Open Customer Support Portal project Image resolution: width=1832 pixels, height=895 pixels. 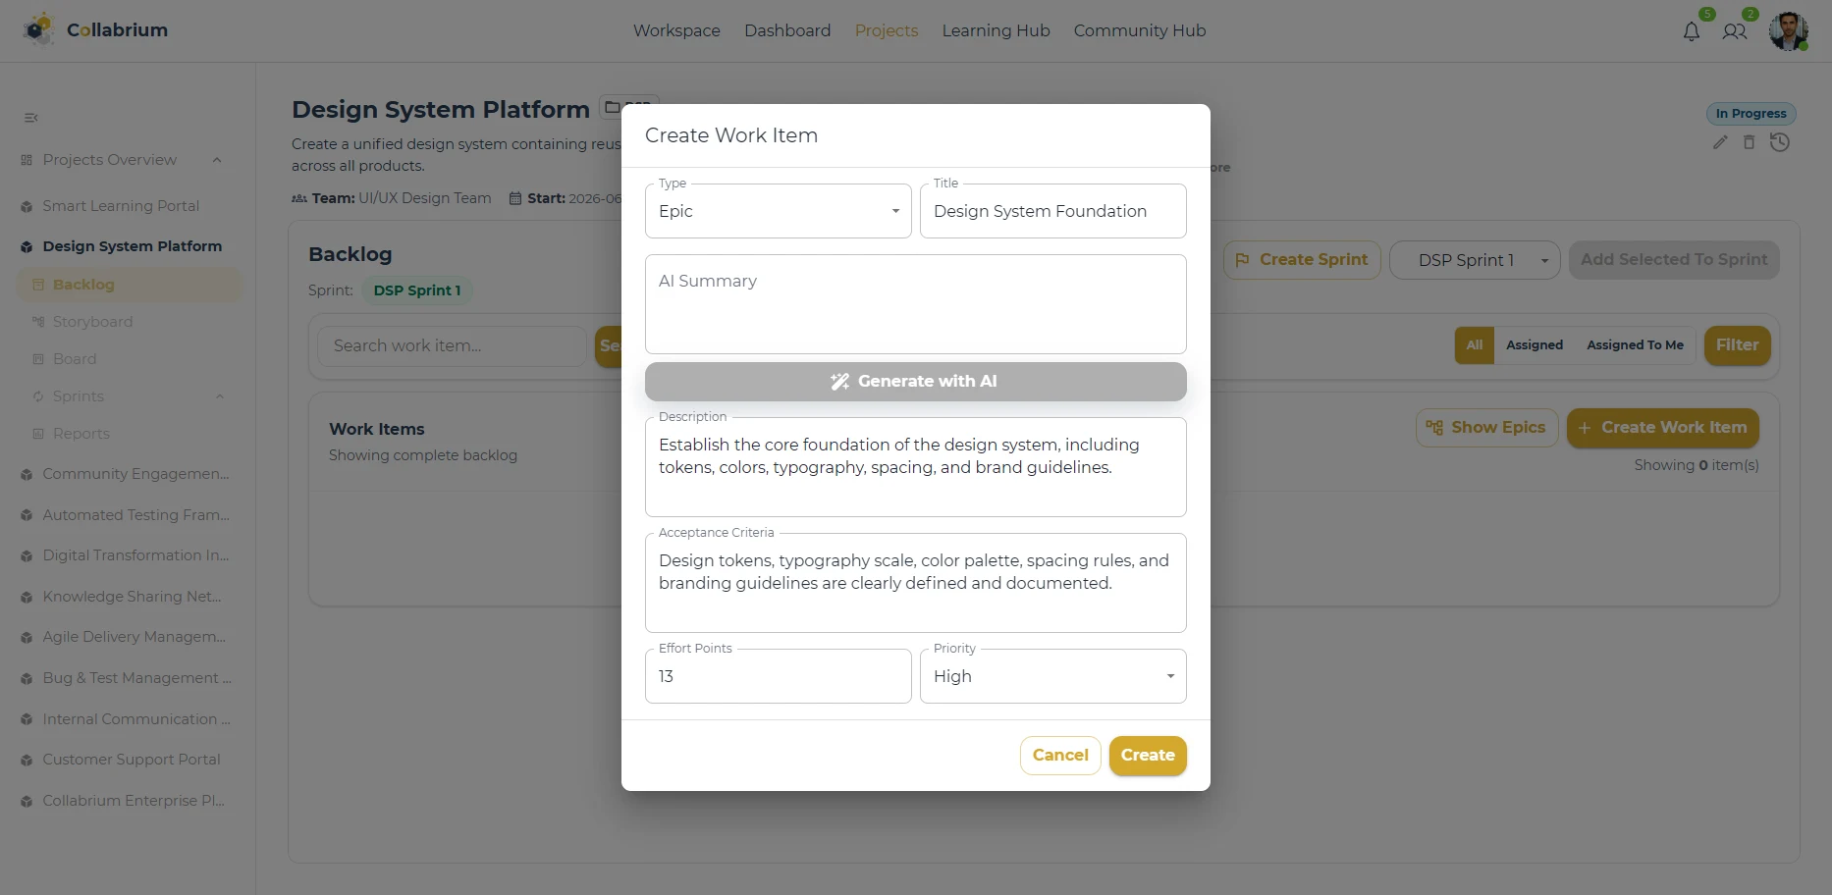131,760
